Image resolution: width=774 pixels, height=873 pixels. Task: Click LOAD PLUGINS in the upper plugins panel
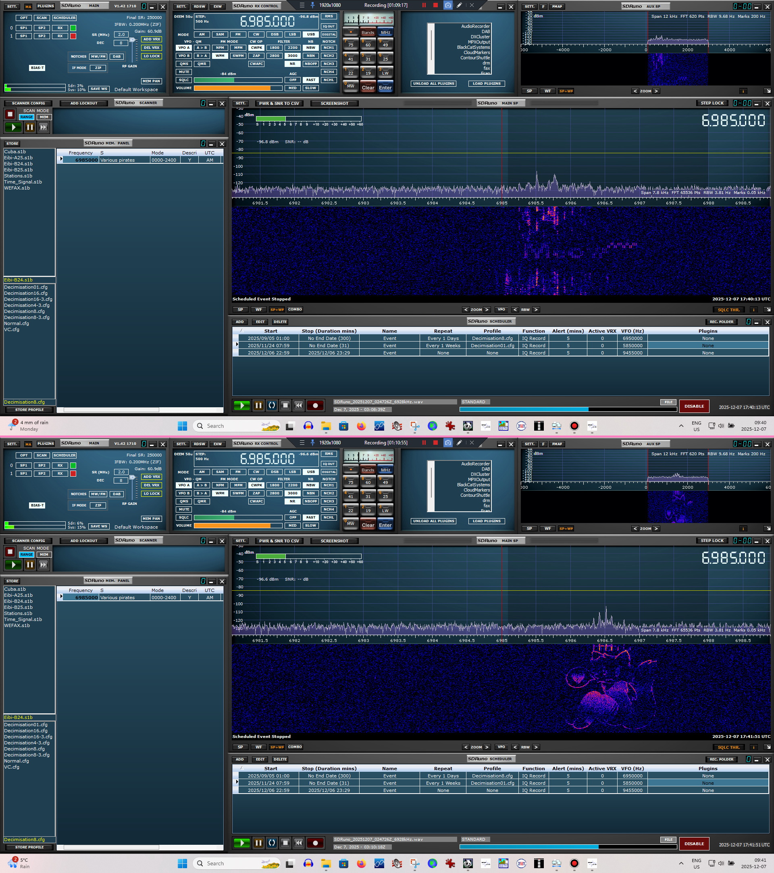pyautogui.click(x=486, y=84)
